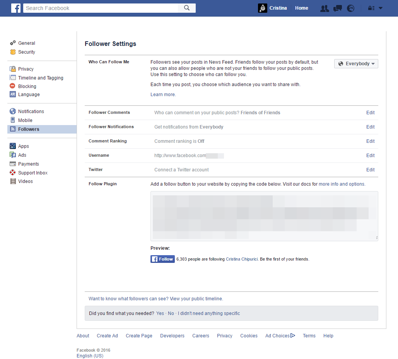Go to Home in top bar
The width and height of the screenshot is (398, 359).
pyautogui.click(x=302, y=8)
